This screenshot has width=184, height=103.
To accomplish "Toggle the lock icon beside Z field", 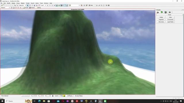I will [x=53, y=96].
